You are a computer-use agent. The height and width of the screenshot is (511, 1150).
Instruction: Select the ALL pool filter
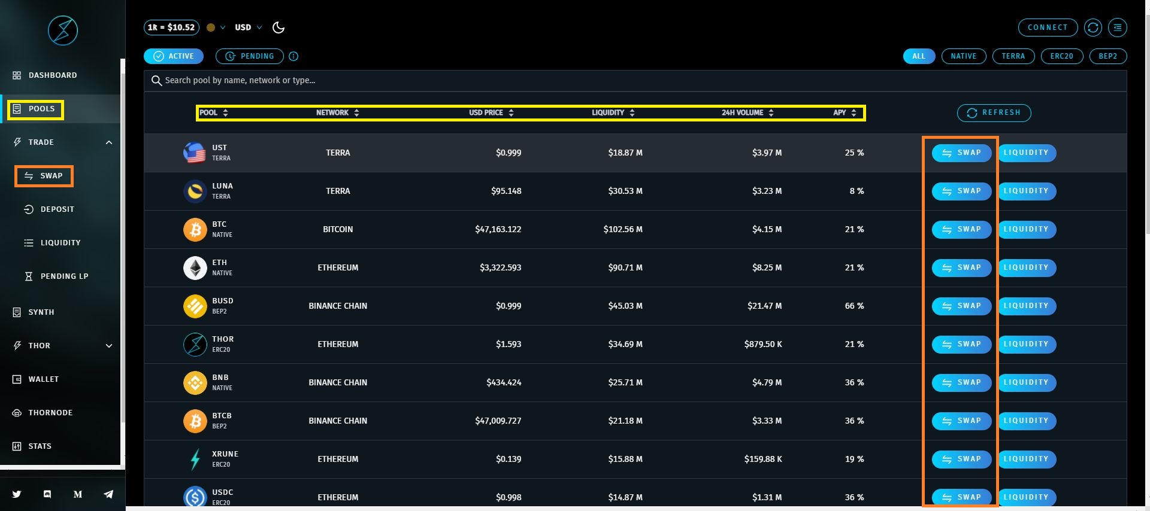point(919,56)
